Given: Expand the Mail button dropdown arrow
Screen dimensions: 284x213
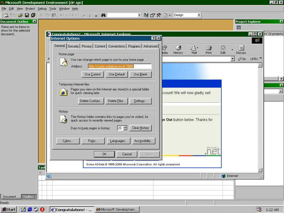Looking at the screenshot, I should [x=197, y=48].
